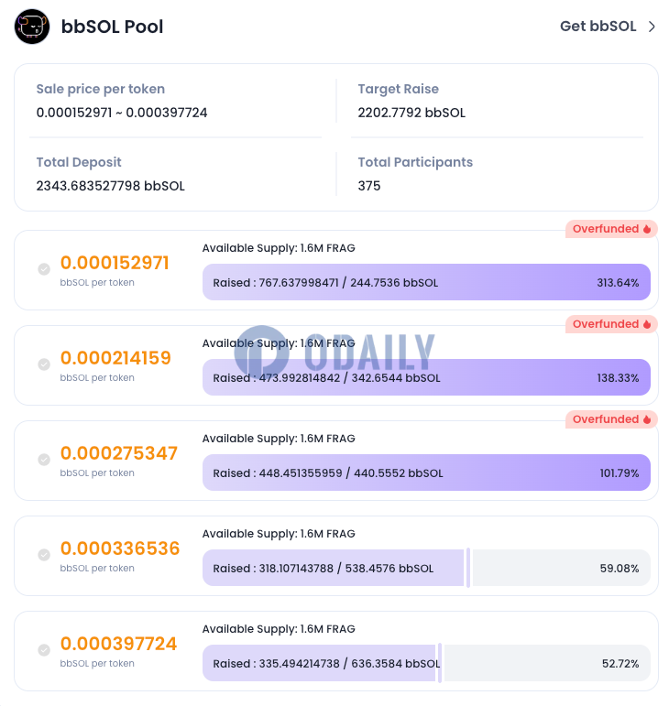Screen dimensions: 669x706
Task: Select the 0.000214159 price tier checkmark
Action: click(x=44, y=364)
